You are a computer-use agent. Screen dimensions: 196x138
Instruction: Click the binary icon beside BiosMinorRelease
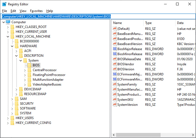pyautogui.click(x=115, y=54)
